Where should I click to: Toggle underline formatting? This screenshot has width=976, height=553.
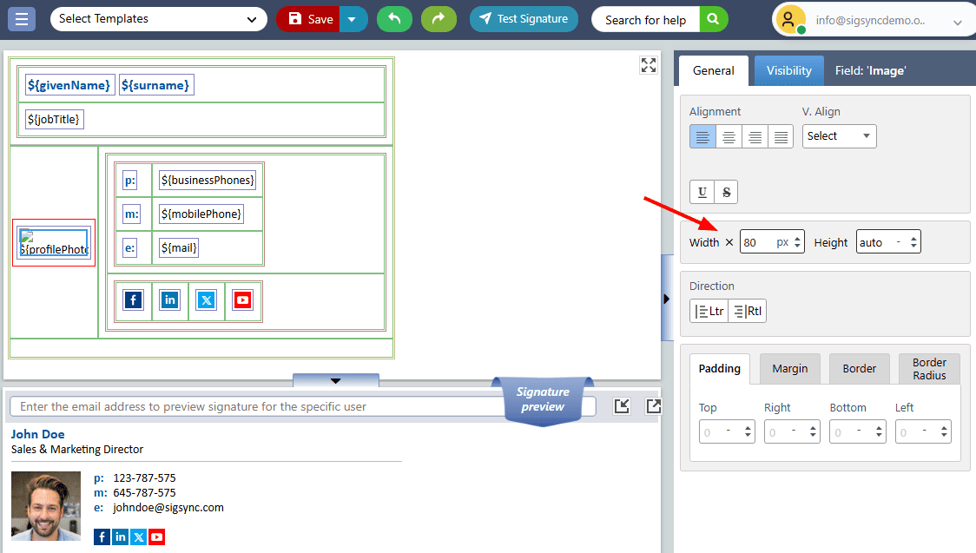pyautogui.click(x=702, y=192)
